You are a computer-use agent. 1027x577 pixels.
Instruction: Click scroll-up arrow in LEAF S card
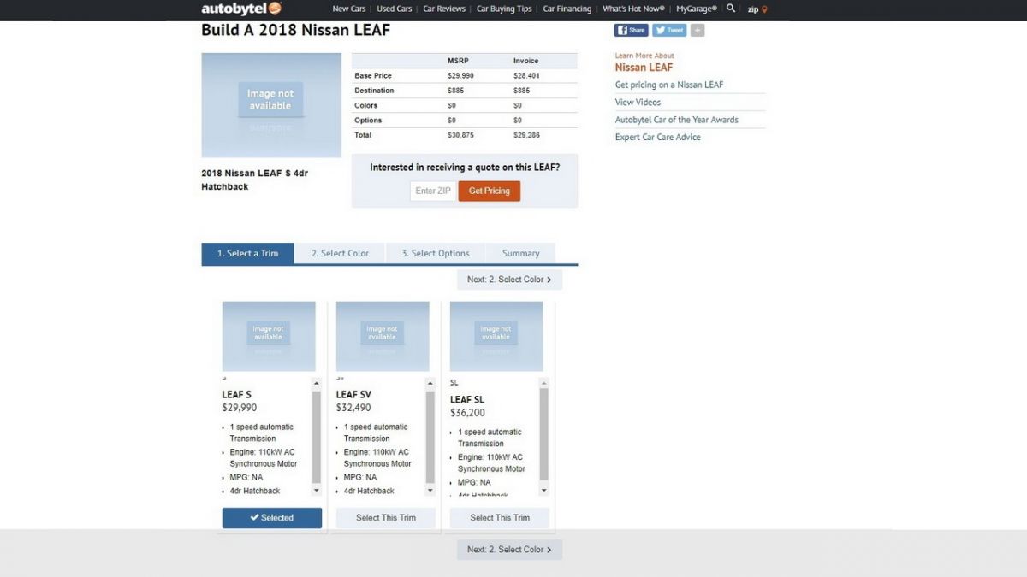click(317, 383)
